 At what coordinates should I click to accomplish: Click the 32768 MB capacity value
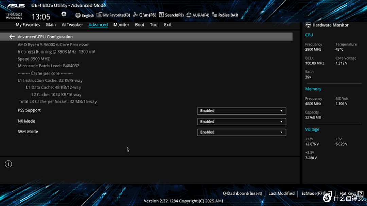coord(313,117)
